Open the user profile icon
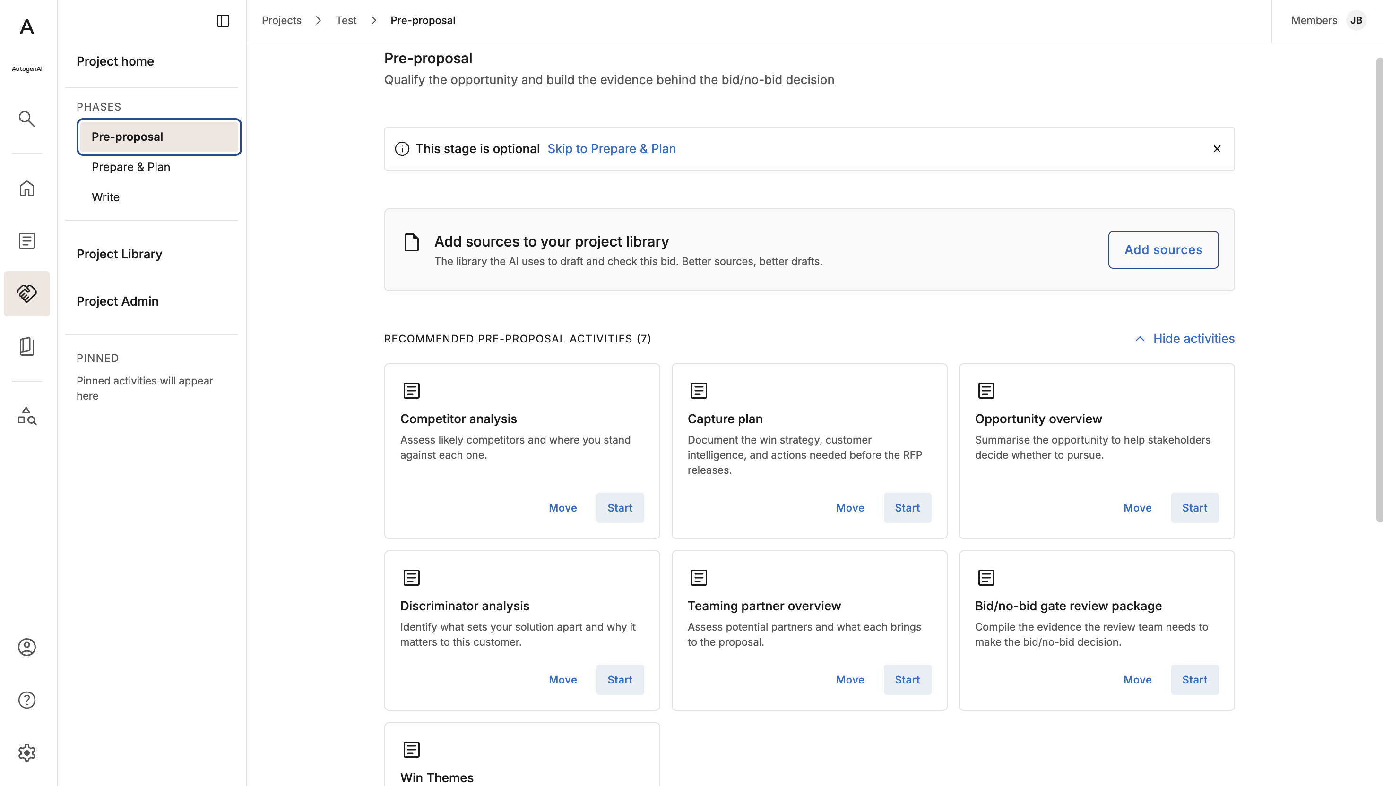 [26, 647]
